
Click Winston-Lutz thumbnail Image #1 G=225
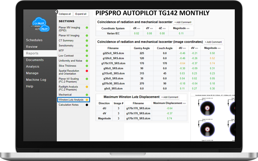pyautogui.click(x=207, y=108)
